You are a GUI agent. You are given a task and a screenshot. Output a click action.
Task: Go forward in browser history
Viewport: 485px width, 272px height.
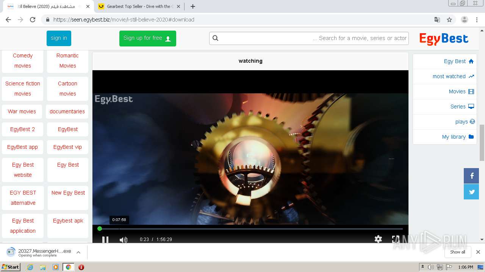point(20,20)
